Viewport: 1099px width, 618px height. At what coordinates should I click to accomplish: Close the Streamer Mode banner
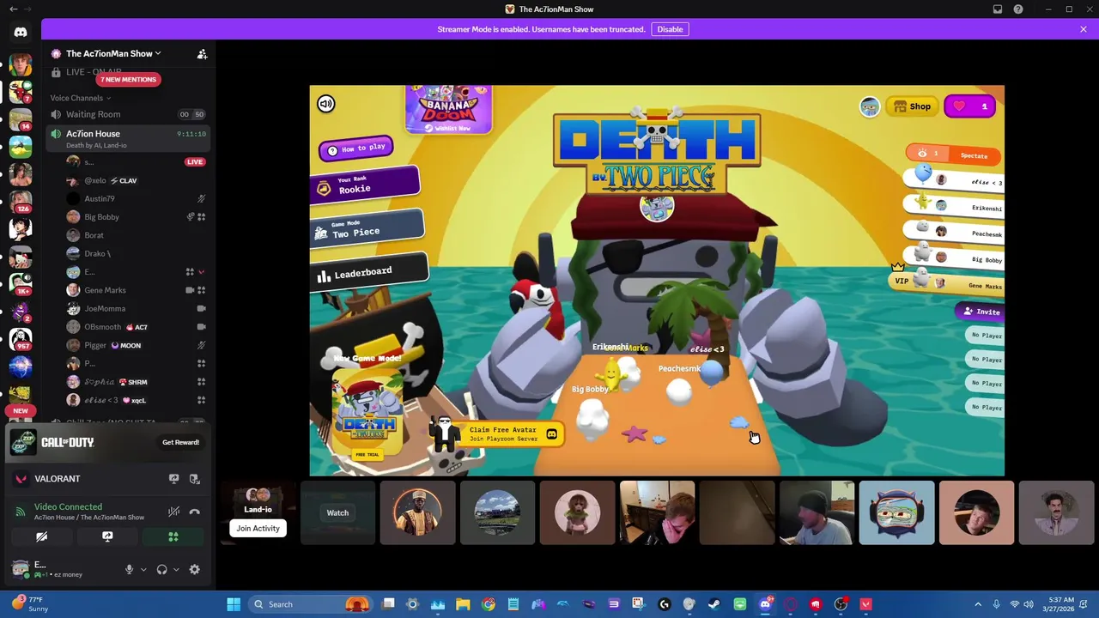[1084, 29]
